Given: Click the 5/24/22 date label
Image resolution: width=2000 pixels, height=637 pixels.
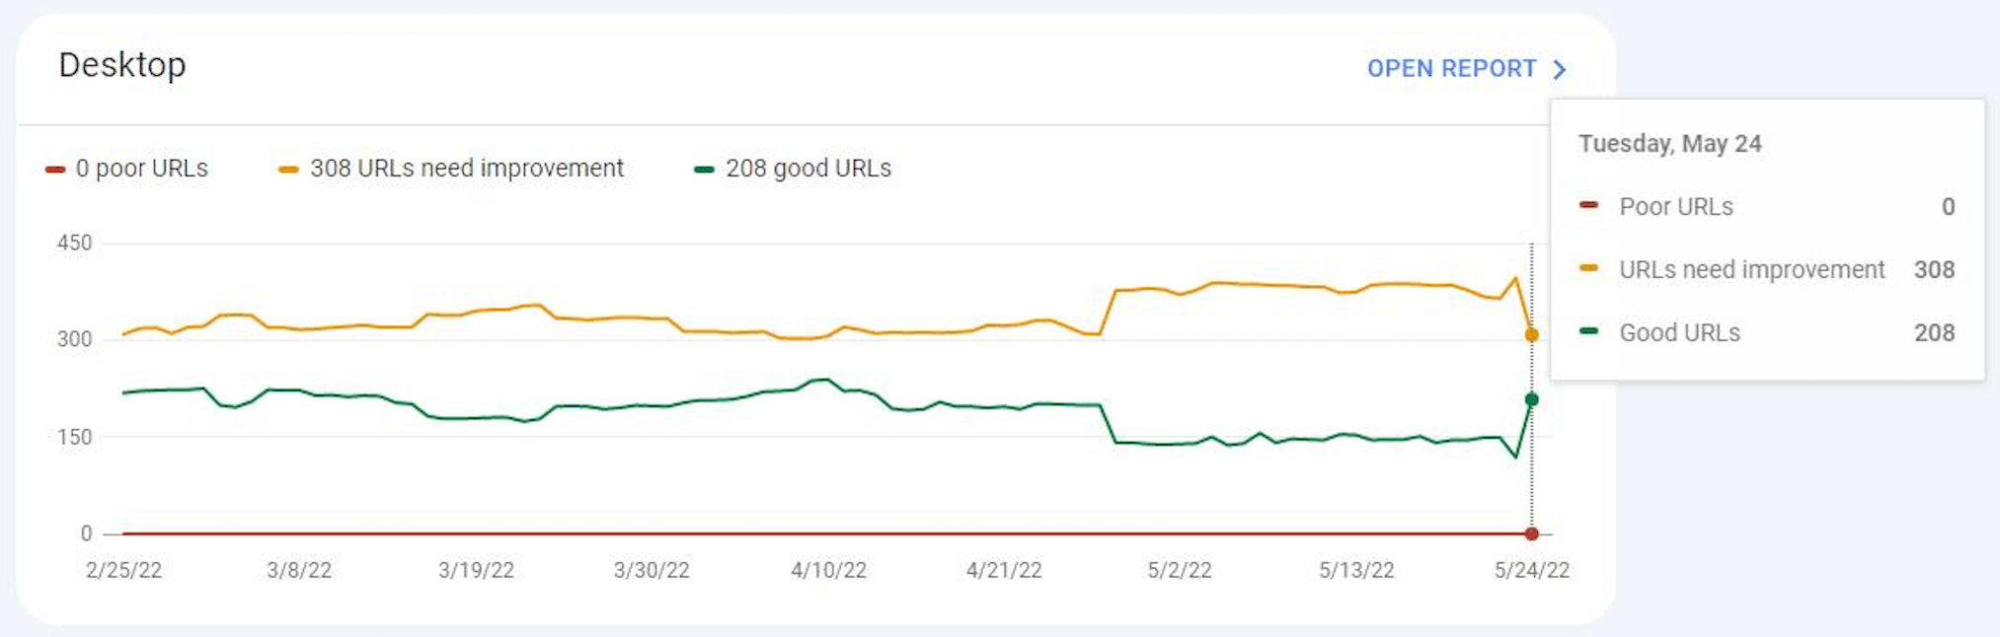Looking at the screenshot, I should [x=1535, y=570].
